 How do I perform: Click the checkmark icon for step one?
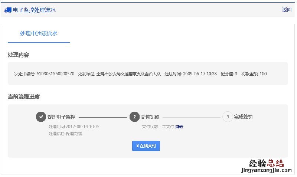coord(41,117)
